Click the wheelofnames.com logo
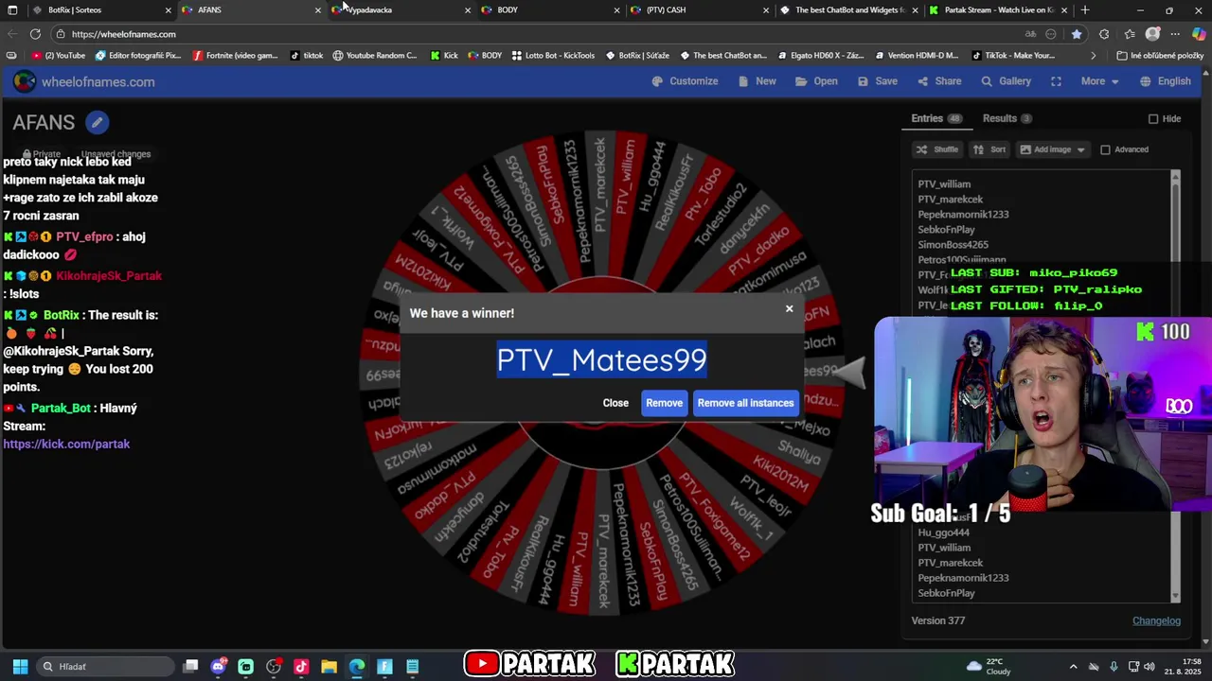1212x681 pixels. pos(83,82)
